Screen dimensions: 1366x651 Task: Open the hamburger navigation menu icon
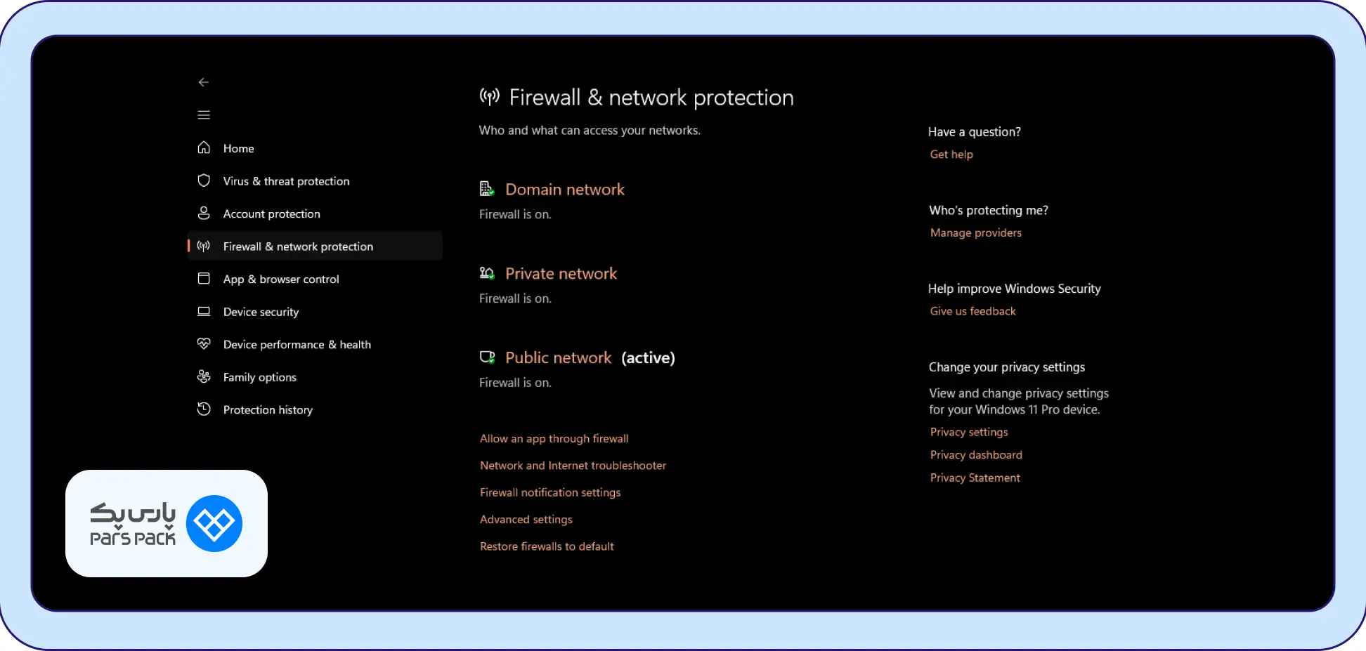tap(204, 115)
